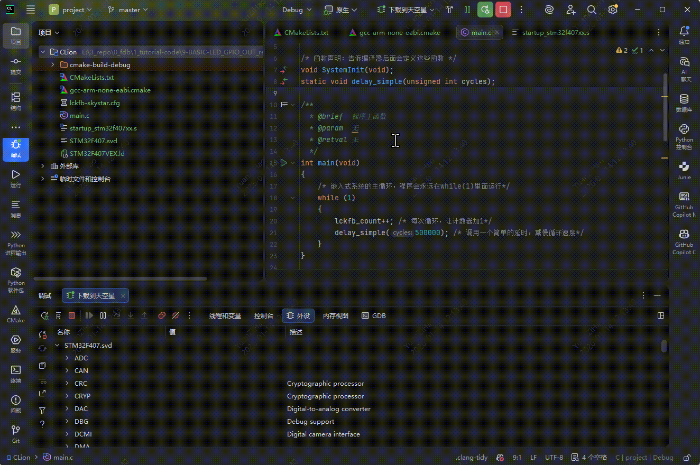Click the build hammer icon
700x465 pixels.
449,10
